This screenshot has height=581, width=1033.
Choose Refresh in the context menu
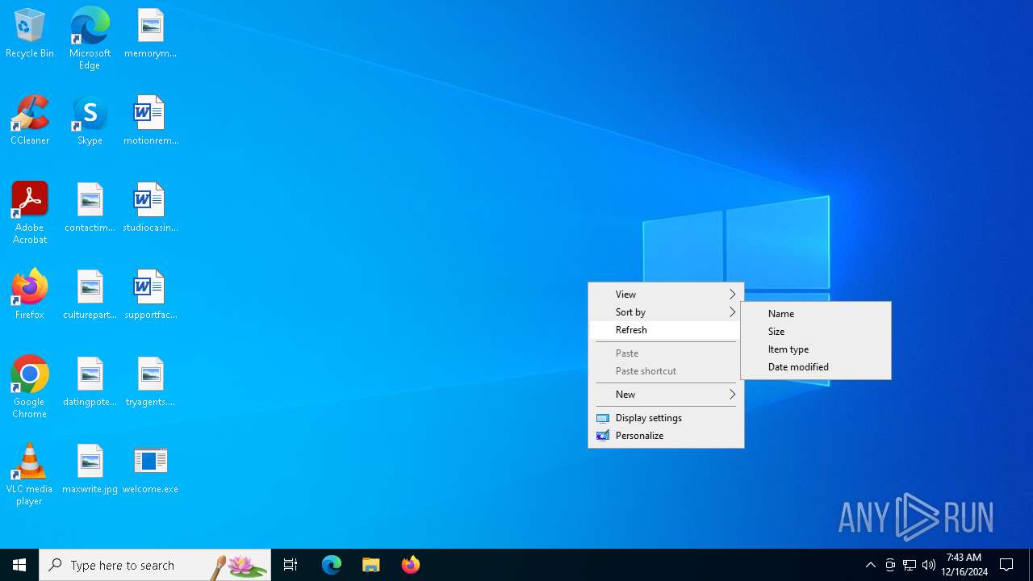[x=666, y=330]
